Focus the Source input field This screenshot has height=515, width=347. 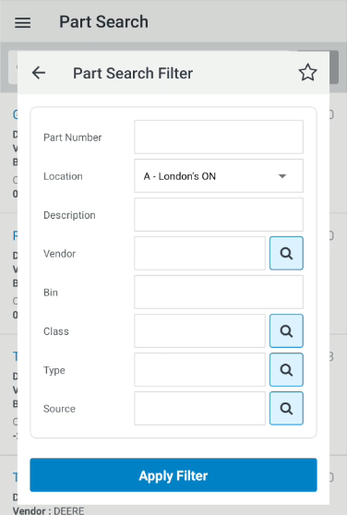coord(199,408)
